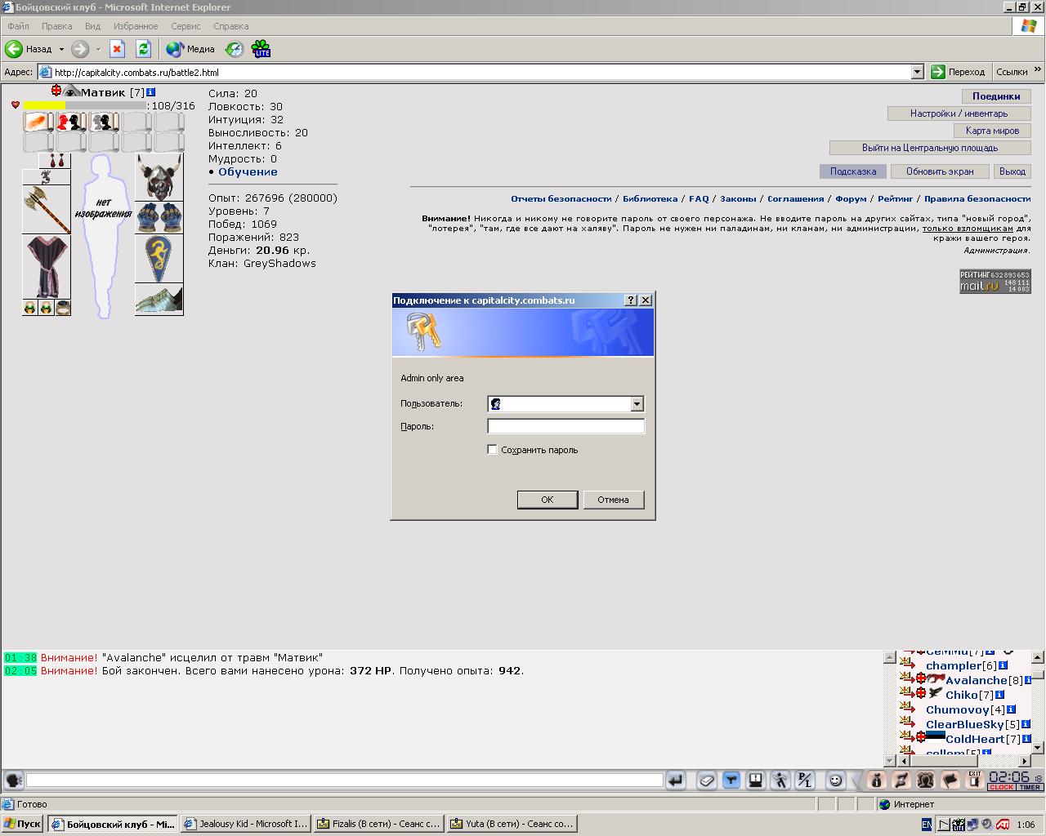The image size is (1046, 836).
Task: Toggle the Сохранить пароль checkbox
Action: point(492,449)
